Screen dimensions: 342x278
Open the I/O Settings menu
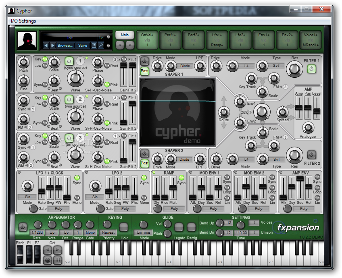(x=23, y=21)
